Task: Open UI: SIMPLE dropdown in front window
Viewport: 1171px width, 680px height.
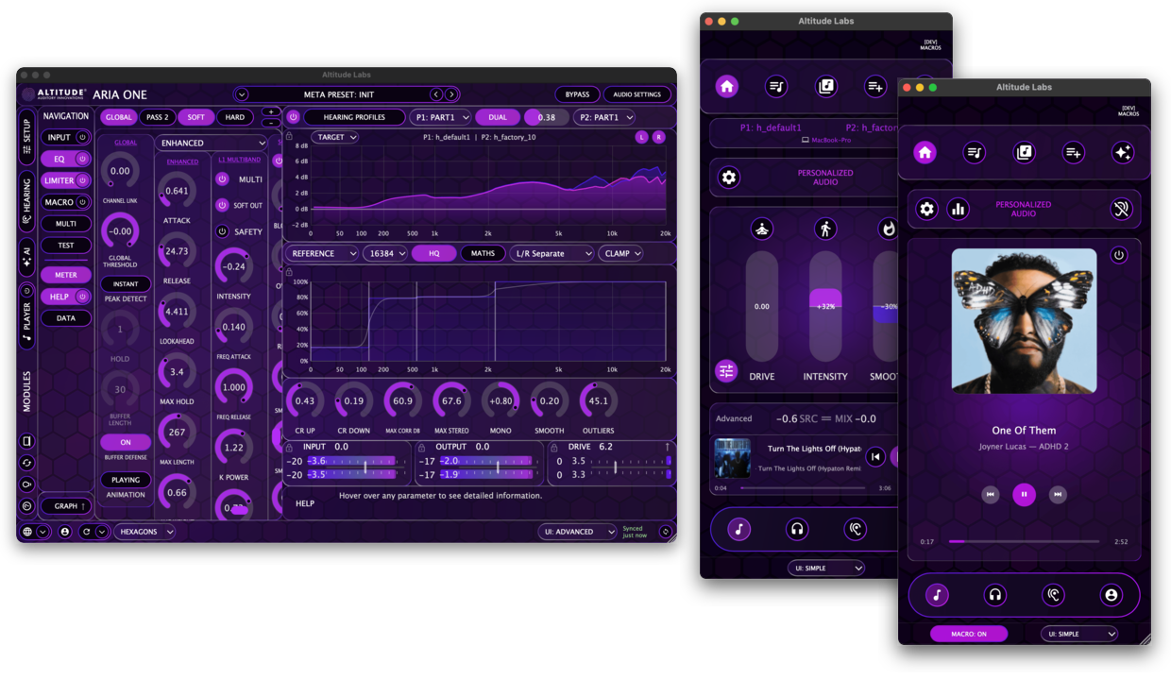Action: pyautogui.click(x=1079, y=634)
